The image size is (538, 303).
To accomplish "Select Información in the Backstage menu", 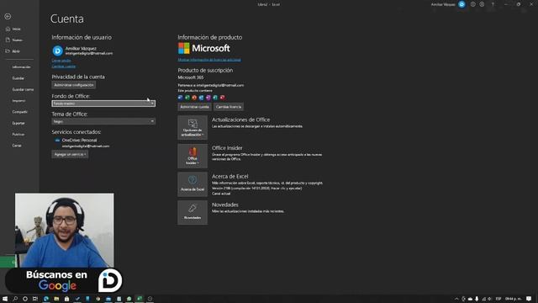I will [21, 67].
